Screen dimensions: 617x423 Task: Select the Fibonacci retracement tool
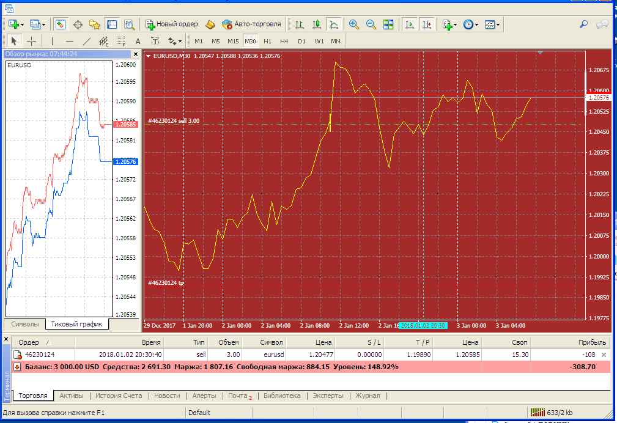[121, 41]
